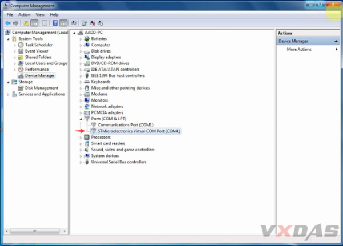The image size is (343, 246).
Task: Select IEEE 1394 Bus host controllers
Action: [x=118, y=75]
